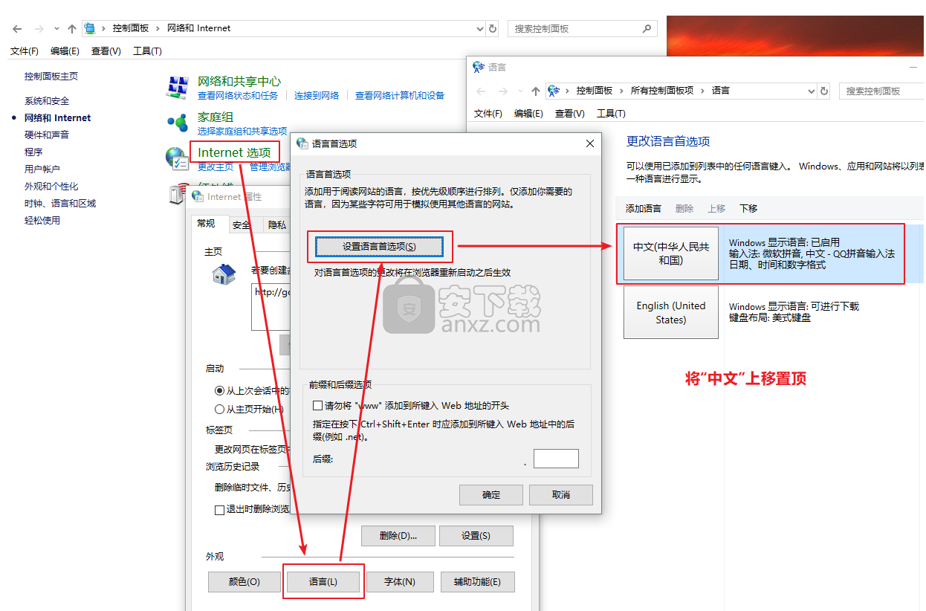Open the 辅助功能(E) button
The width and height of the screenshot is (926, 611).
(477, 581)
